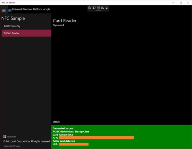Maximize the NFC C# Sample window
Viewport: 192px width, 149px height.
(x=181, y=3)
